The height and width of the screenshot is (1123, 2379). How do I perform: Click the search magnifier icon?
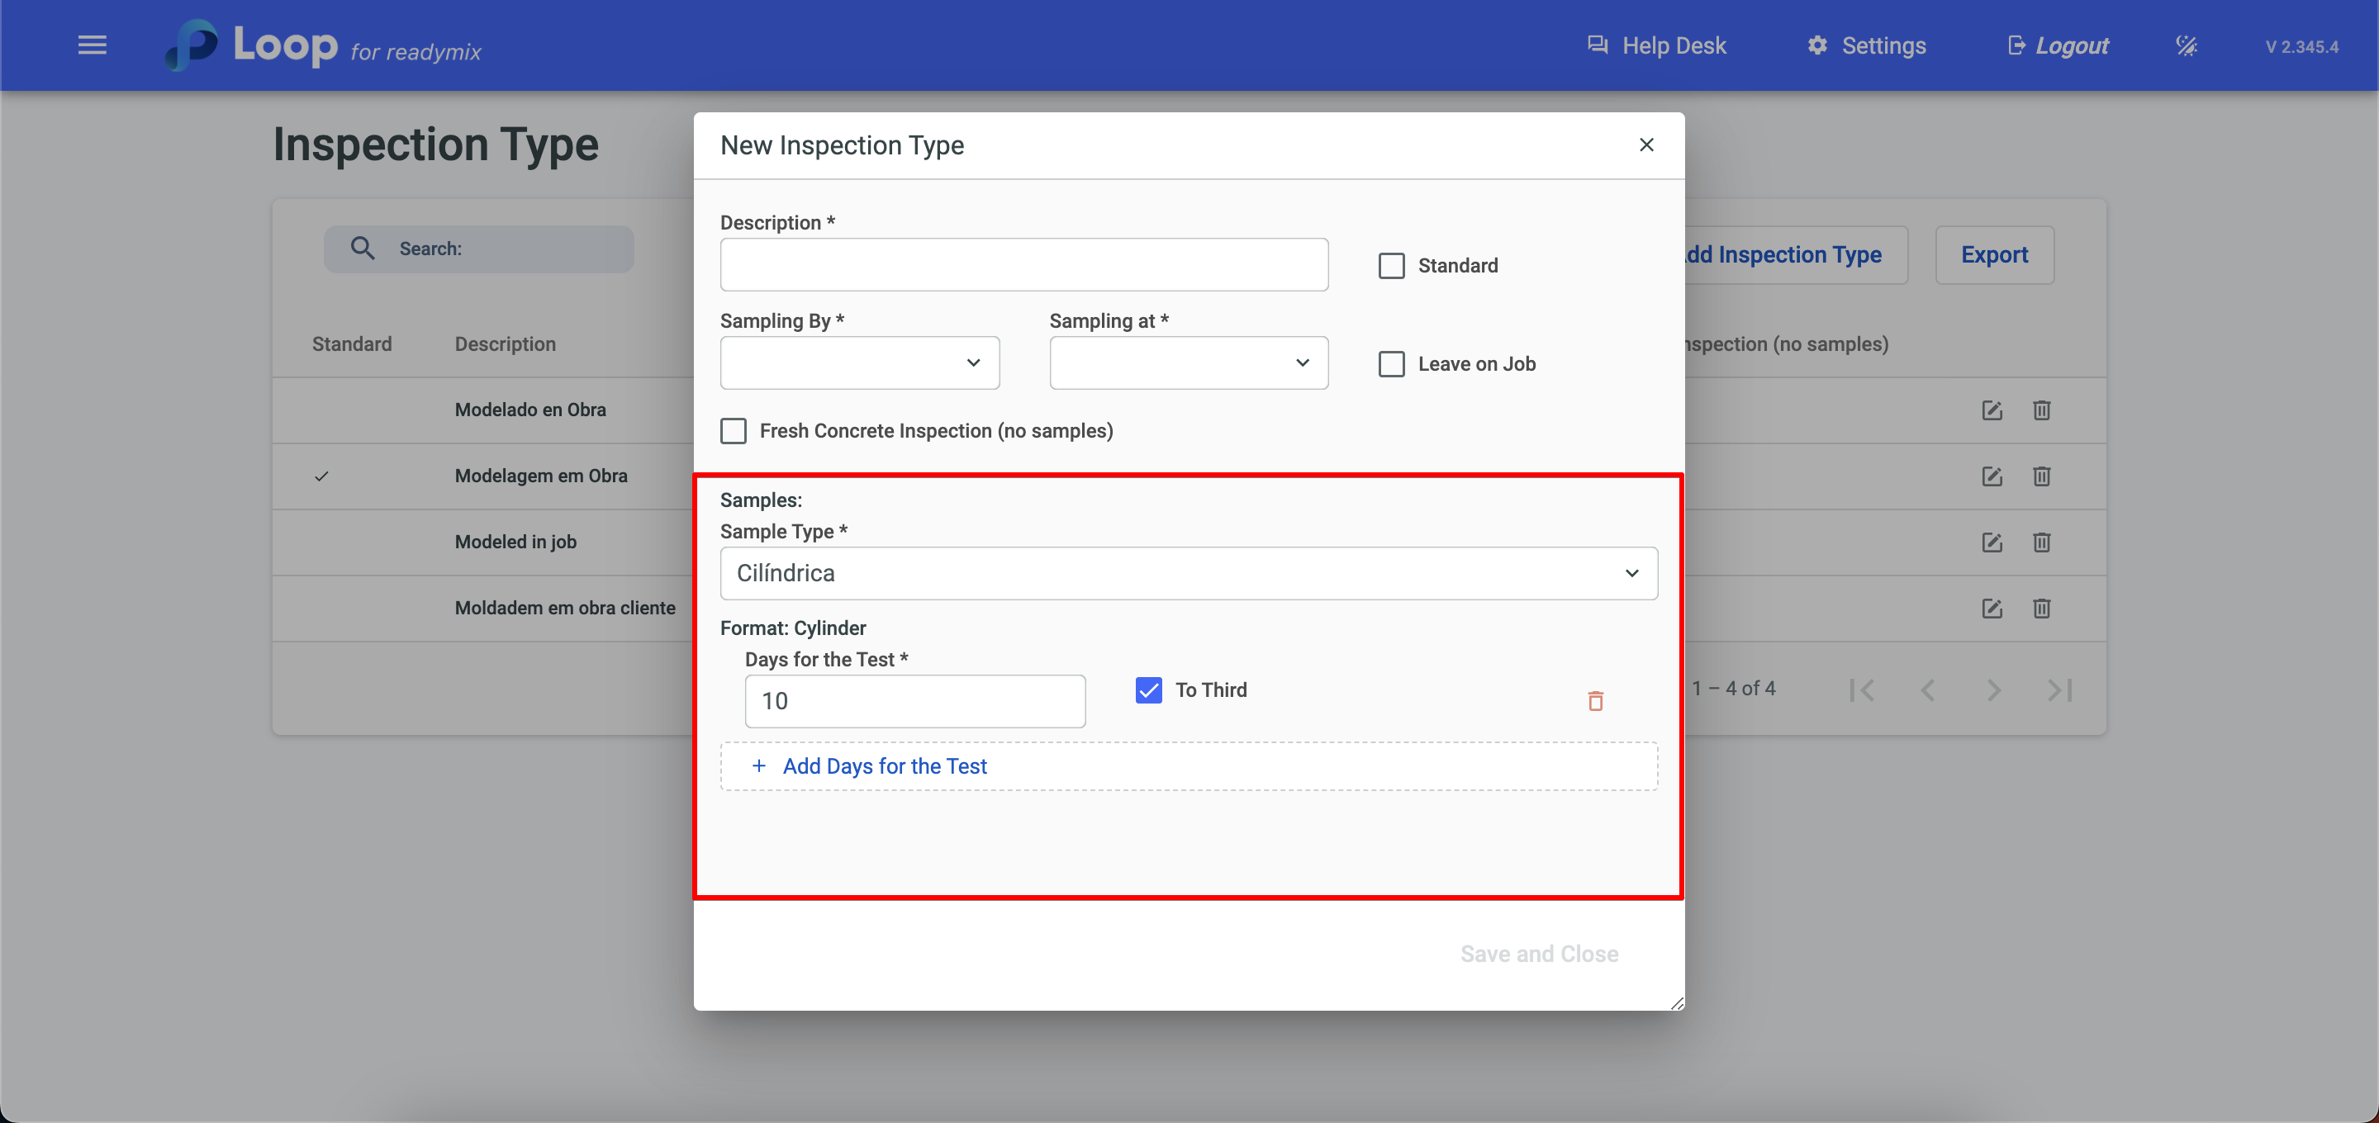362,249
